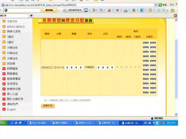Open the address bar URL dropdown

click(x=155, y=5)
